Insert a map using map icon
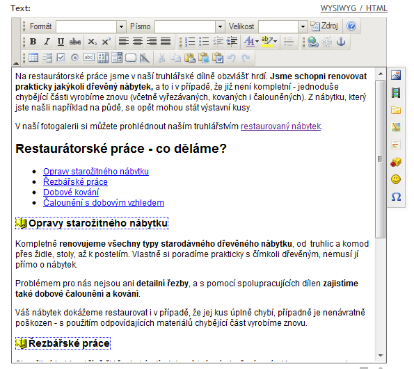The width and height of the screenshot is (414, 369). click(x=396, y=127)
